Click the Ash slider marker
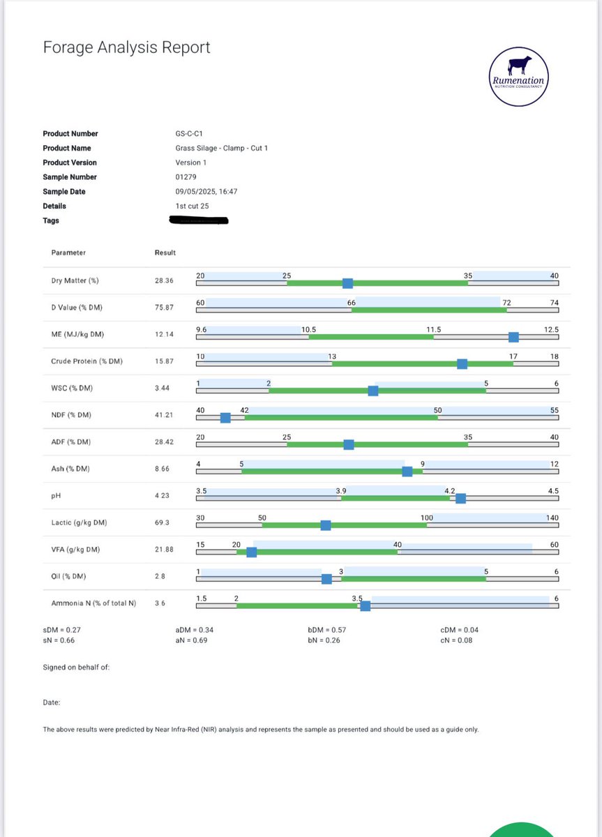This screenshot has width=602, height=837. 407,472
